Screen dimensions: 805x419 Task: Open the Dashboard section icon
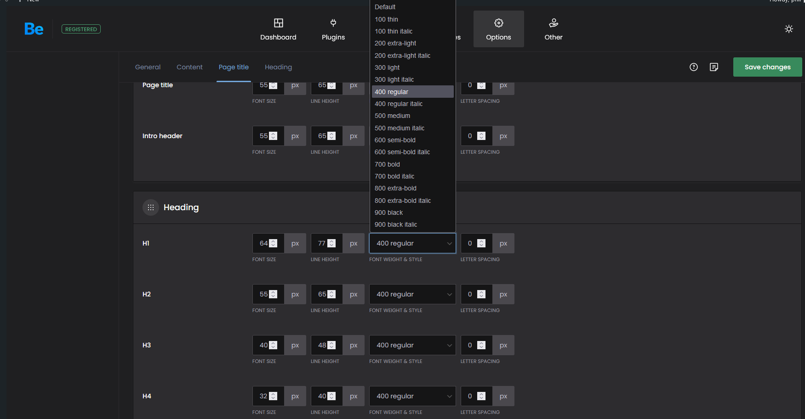pos(278,23)
